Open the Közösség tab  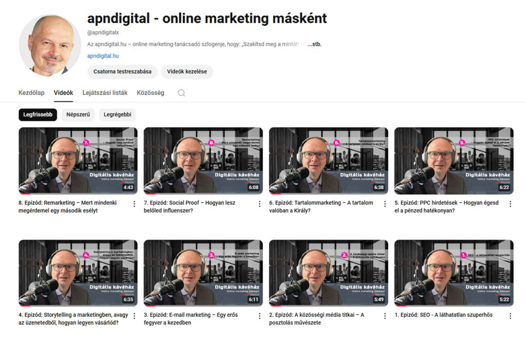coord(150,92)
